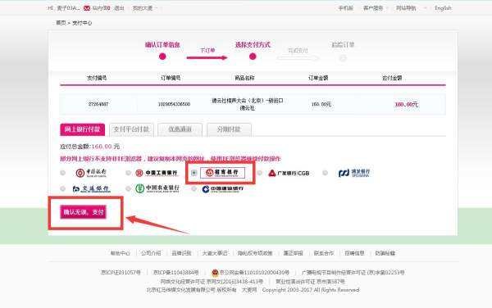Viewport: 492px width, 308px height.
Task: Open the 大麦大事记 footer link
Action: tap(215, 253)
